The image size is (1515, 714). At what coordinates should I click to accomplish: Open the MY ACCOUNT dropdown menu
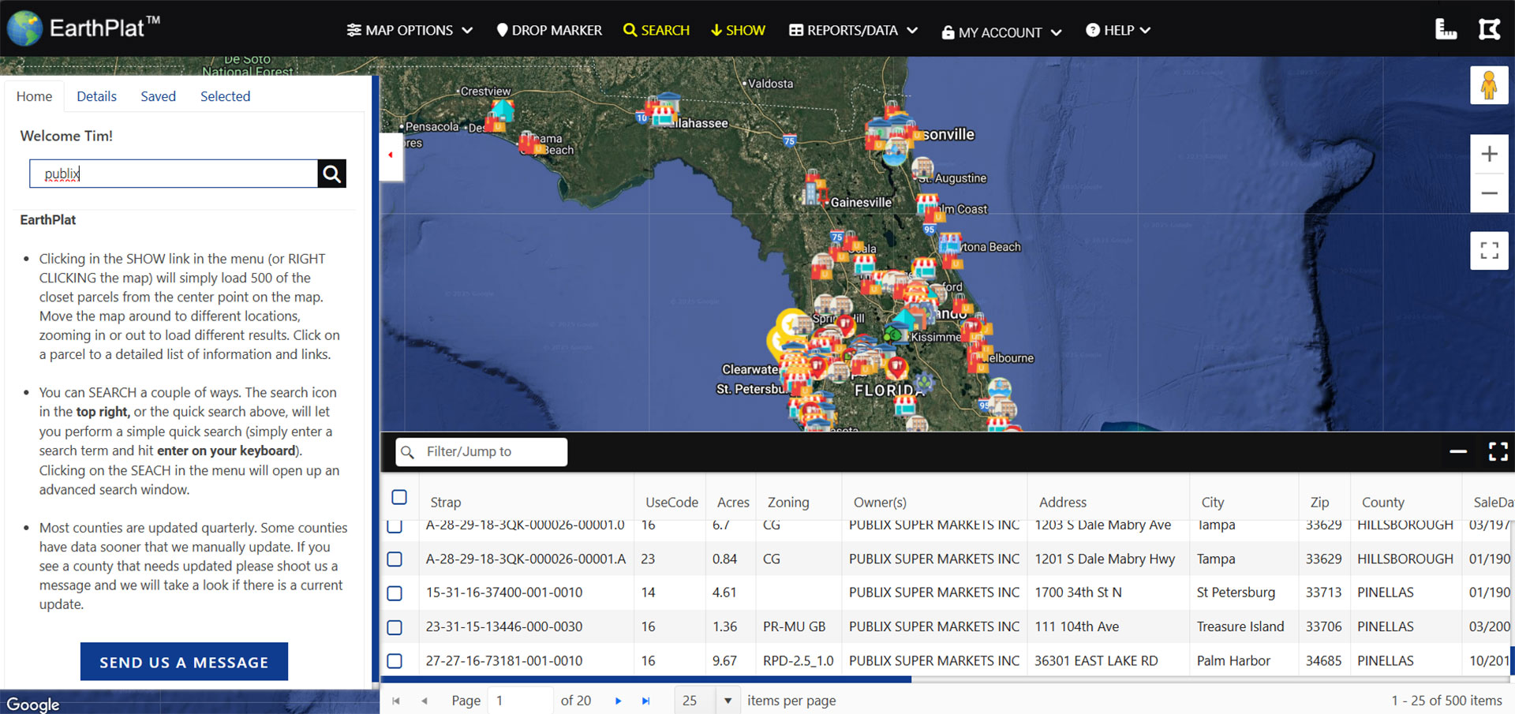pos(1001,32)
